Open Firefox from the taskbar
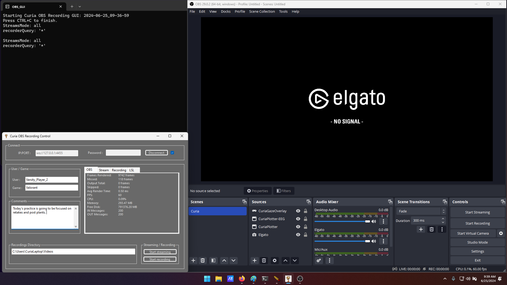The image size is (507, 285). pyautogui.click(x=242, y=279)
